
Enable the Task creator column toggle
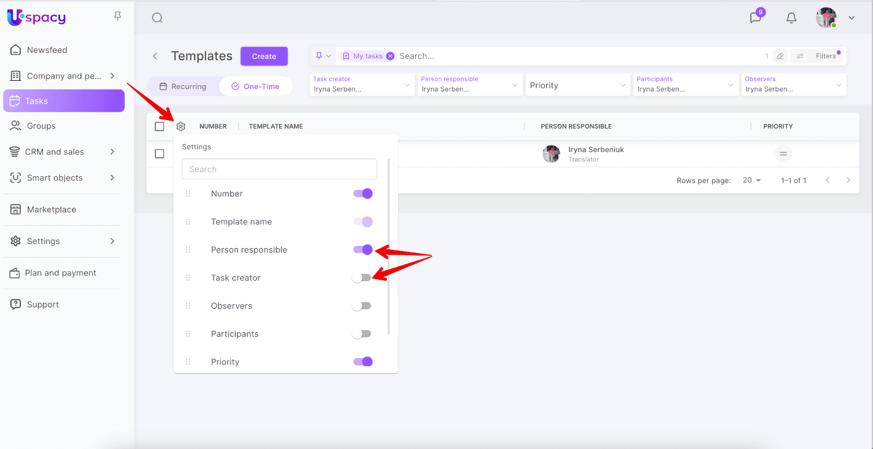click(362, 278)
